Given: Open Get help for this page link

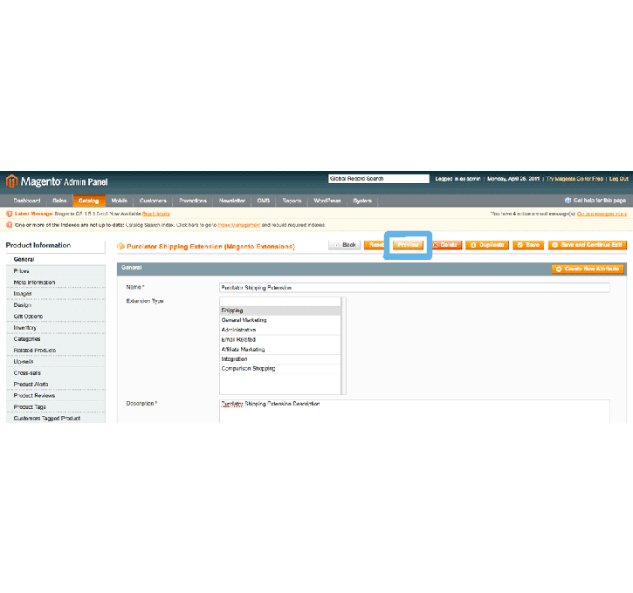Looking at the screenshot, I should click(600, 201).
